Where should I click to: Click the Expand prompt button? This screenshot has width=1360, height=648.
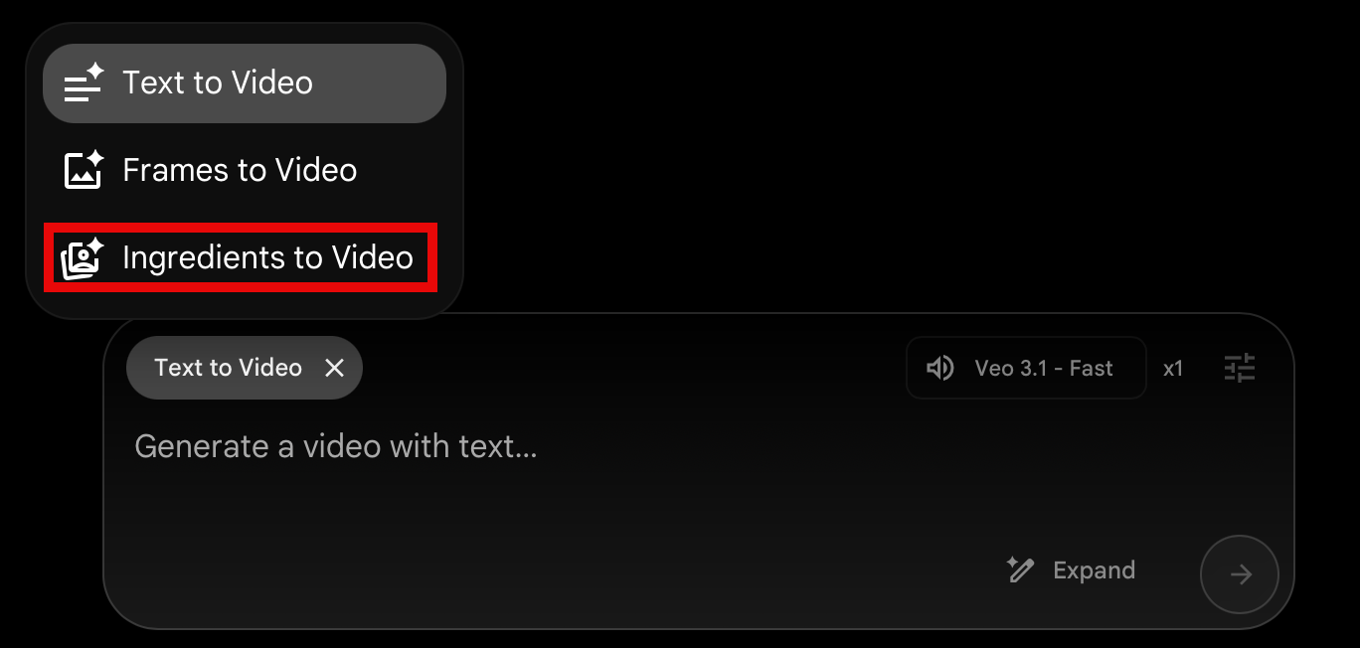click(x=1071, y=570)
